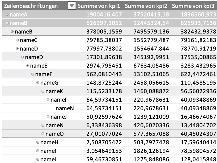217x163 pixels.
Task: Toggle the nameC row expander
Action: click(x=17, y=40)
